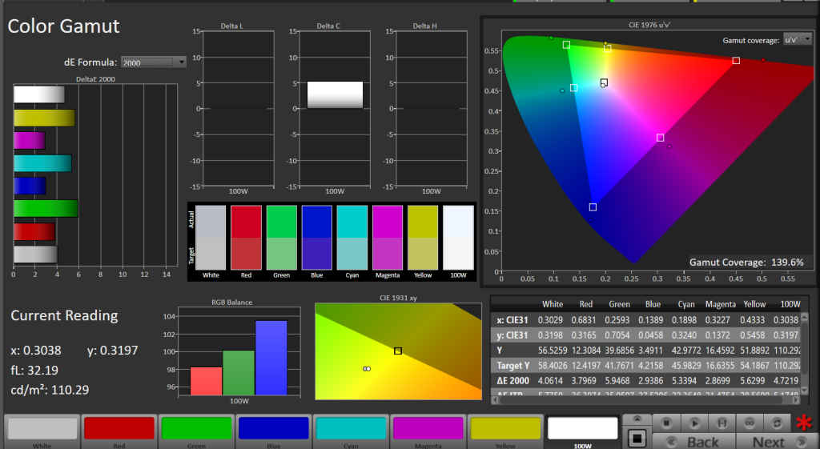Select the Red color patch button
The image size is (820, 449).
(119, 430)
